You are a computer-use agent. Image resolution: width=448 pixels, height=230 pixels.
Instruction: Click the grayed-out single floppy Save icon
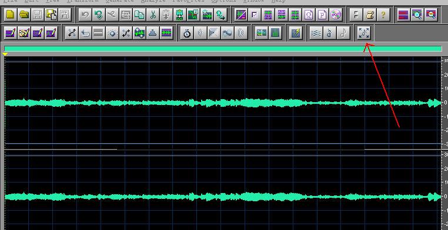coord(38,15)
